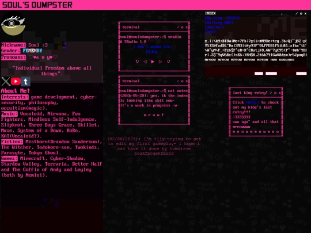Open the Tumblr social icon

coord(25,82)
